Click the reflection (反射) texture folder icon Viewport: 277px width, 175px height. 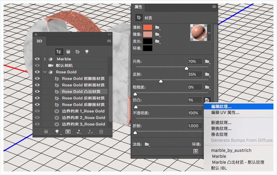click(207, 74)
